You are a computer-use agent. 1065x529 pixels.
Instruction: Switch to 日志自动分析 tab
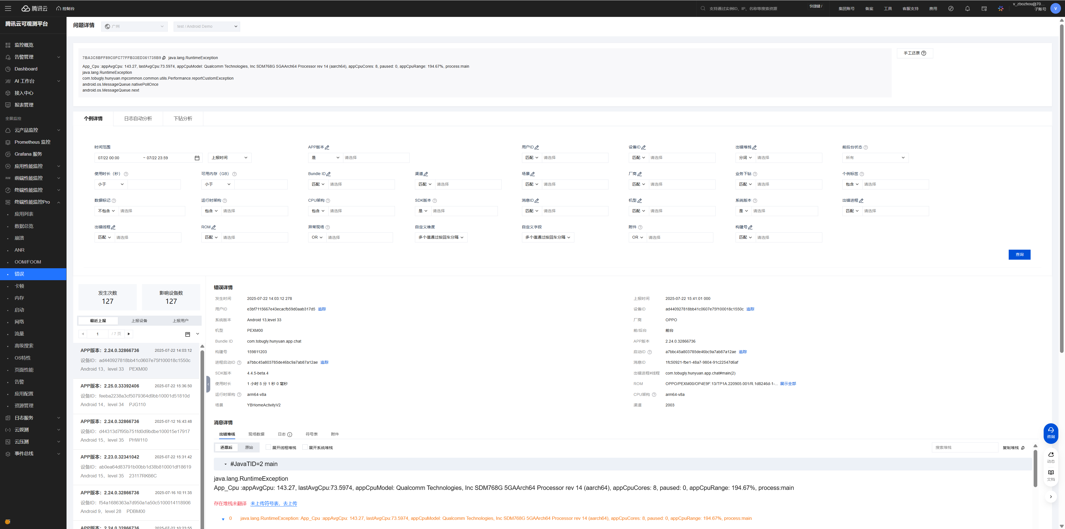click(x=138, y=119)
